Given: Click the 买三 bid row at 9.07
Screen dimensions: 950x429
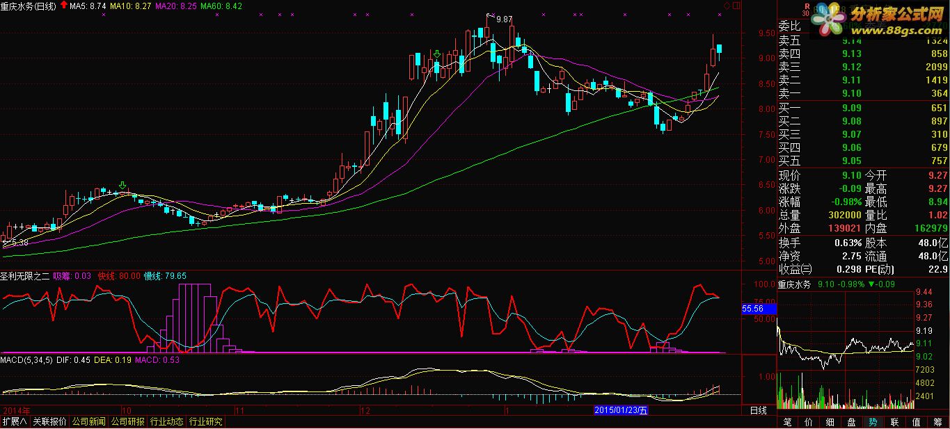Looking at the screenshot, I should click(863, 134).
